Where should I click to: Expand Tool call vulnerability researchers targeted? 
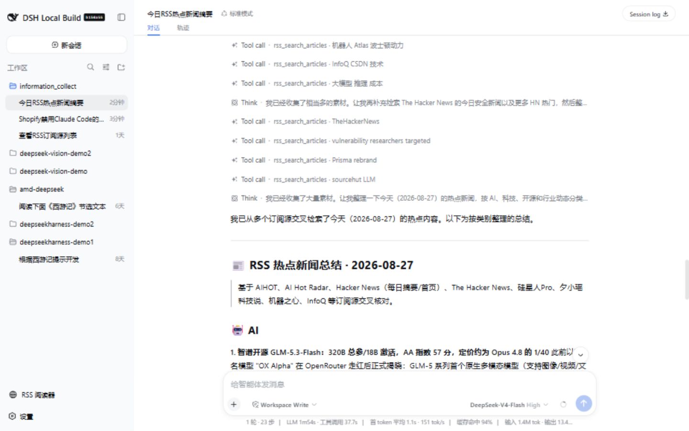[331, 141]
